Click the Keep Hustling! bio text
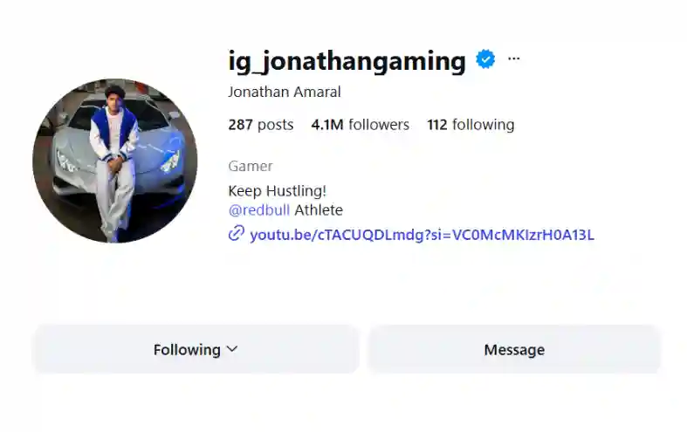Viewport: 687px width, 432px height. click(x=278, y=191)
